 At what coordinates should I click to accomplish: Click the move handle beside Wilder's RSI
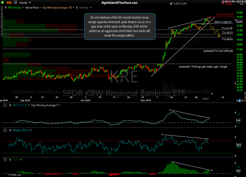[x=10, y=130]
